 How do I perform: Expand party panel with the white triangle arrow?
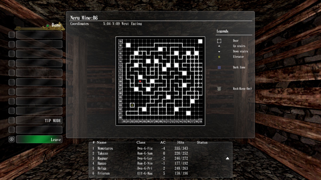[x=227, y=158]
